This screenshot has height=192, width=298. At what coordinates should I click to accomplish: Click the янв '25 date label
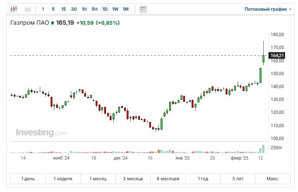pos(182,158)
